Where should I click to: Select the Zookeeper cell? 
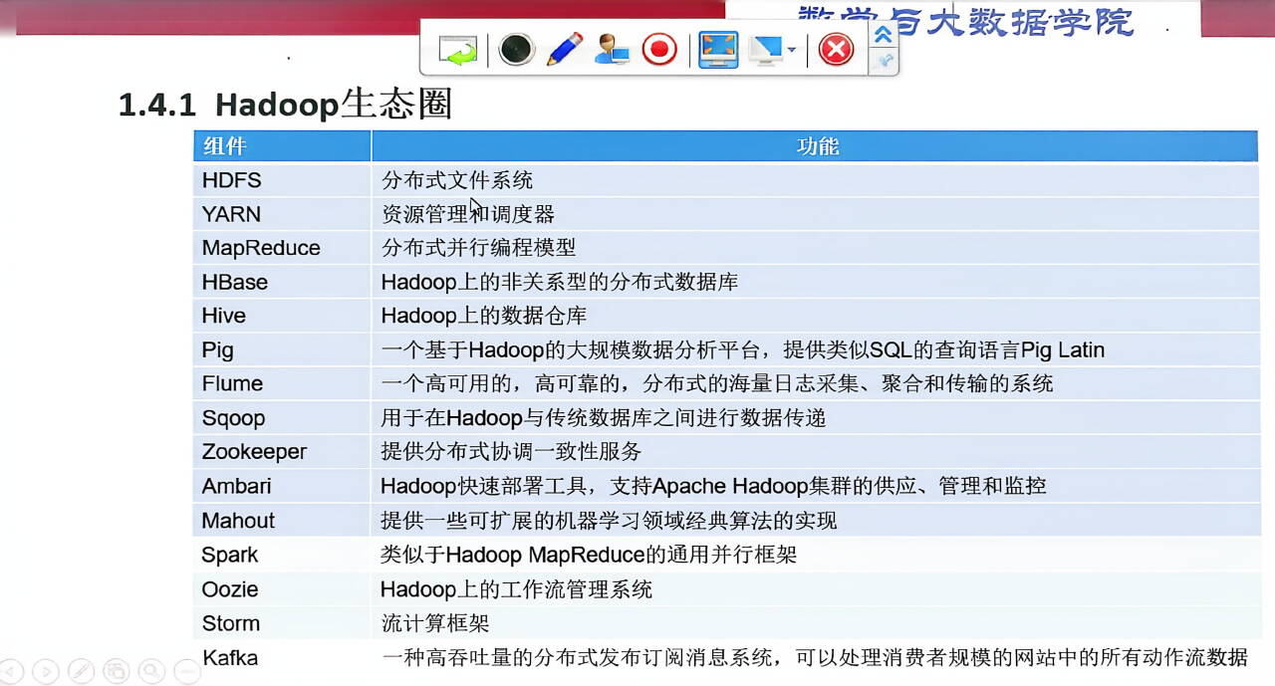[281, 451]
